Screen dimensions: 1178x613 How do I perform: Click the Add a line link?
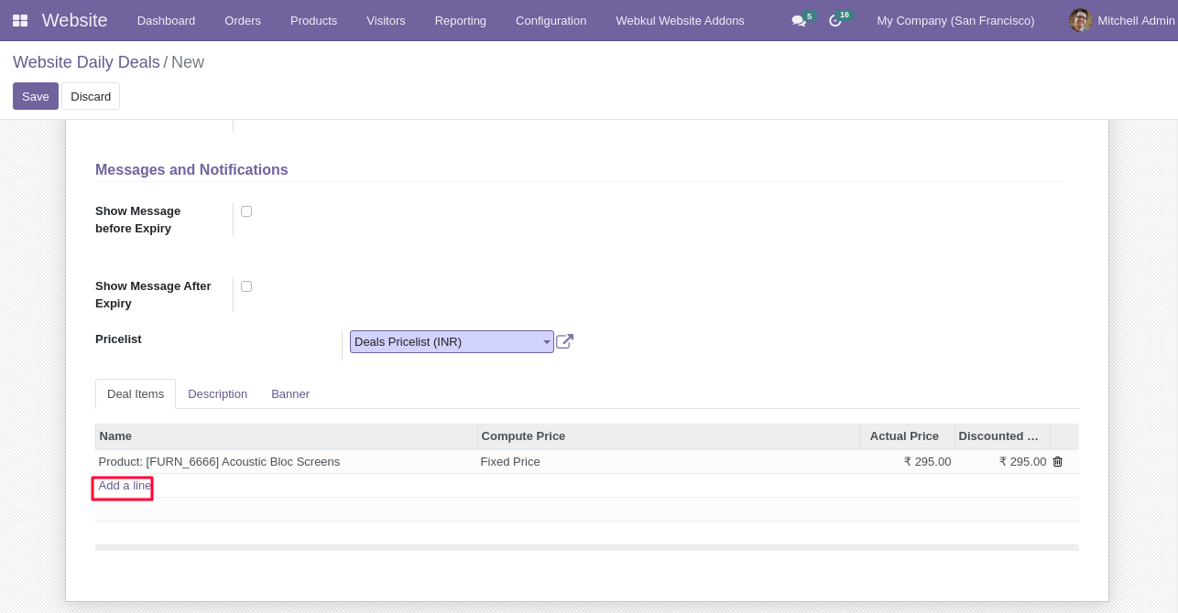[125, 486]
